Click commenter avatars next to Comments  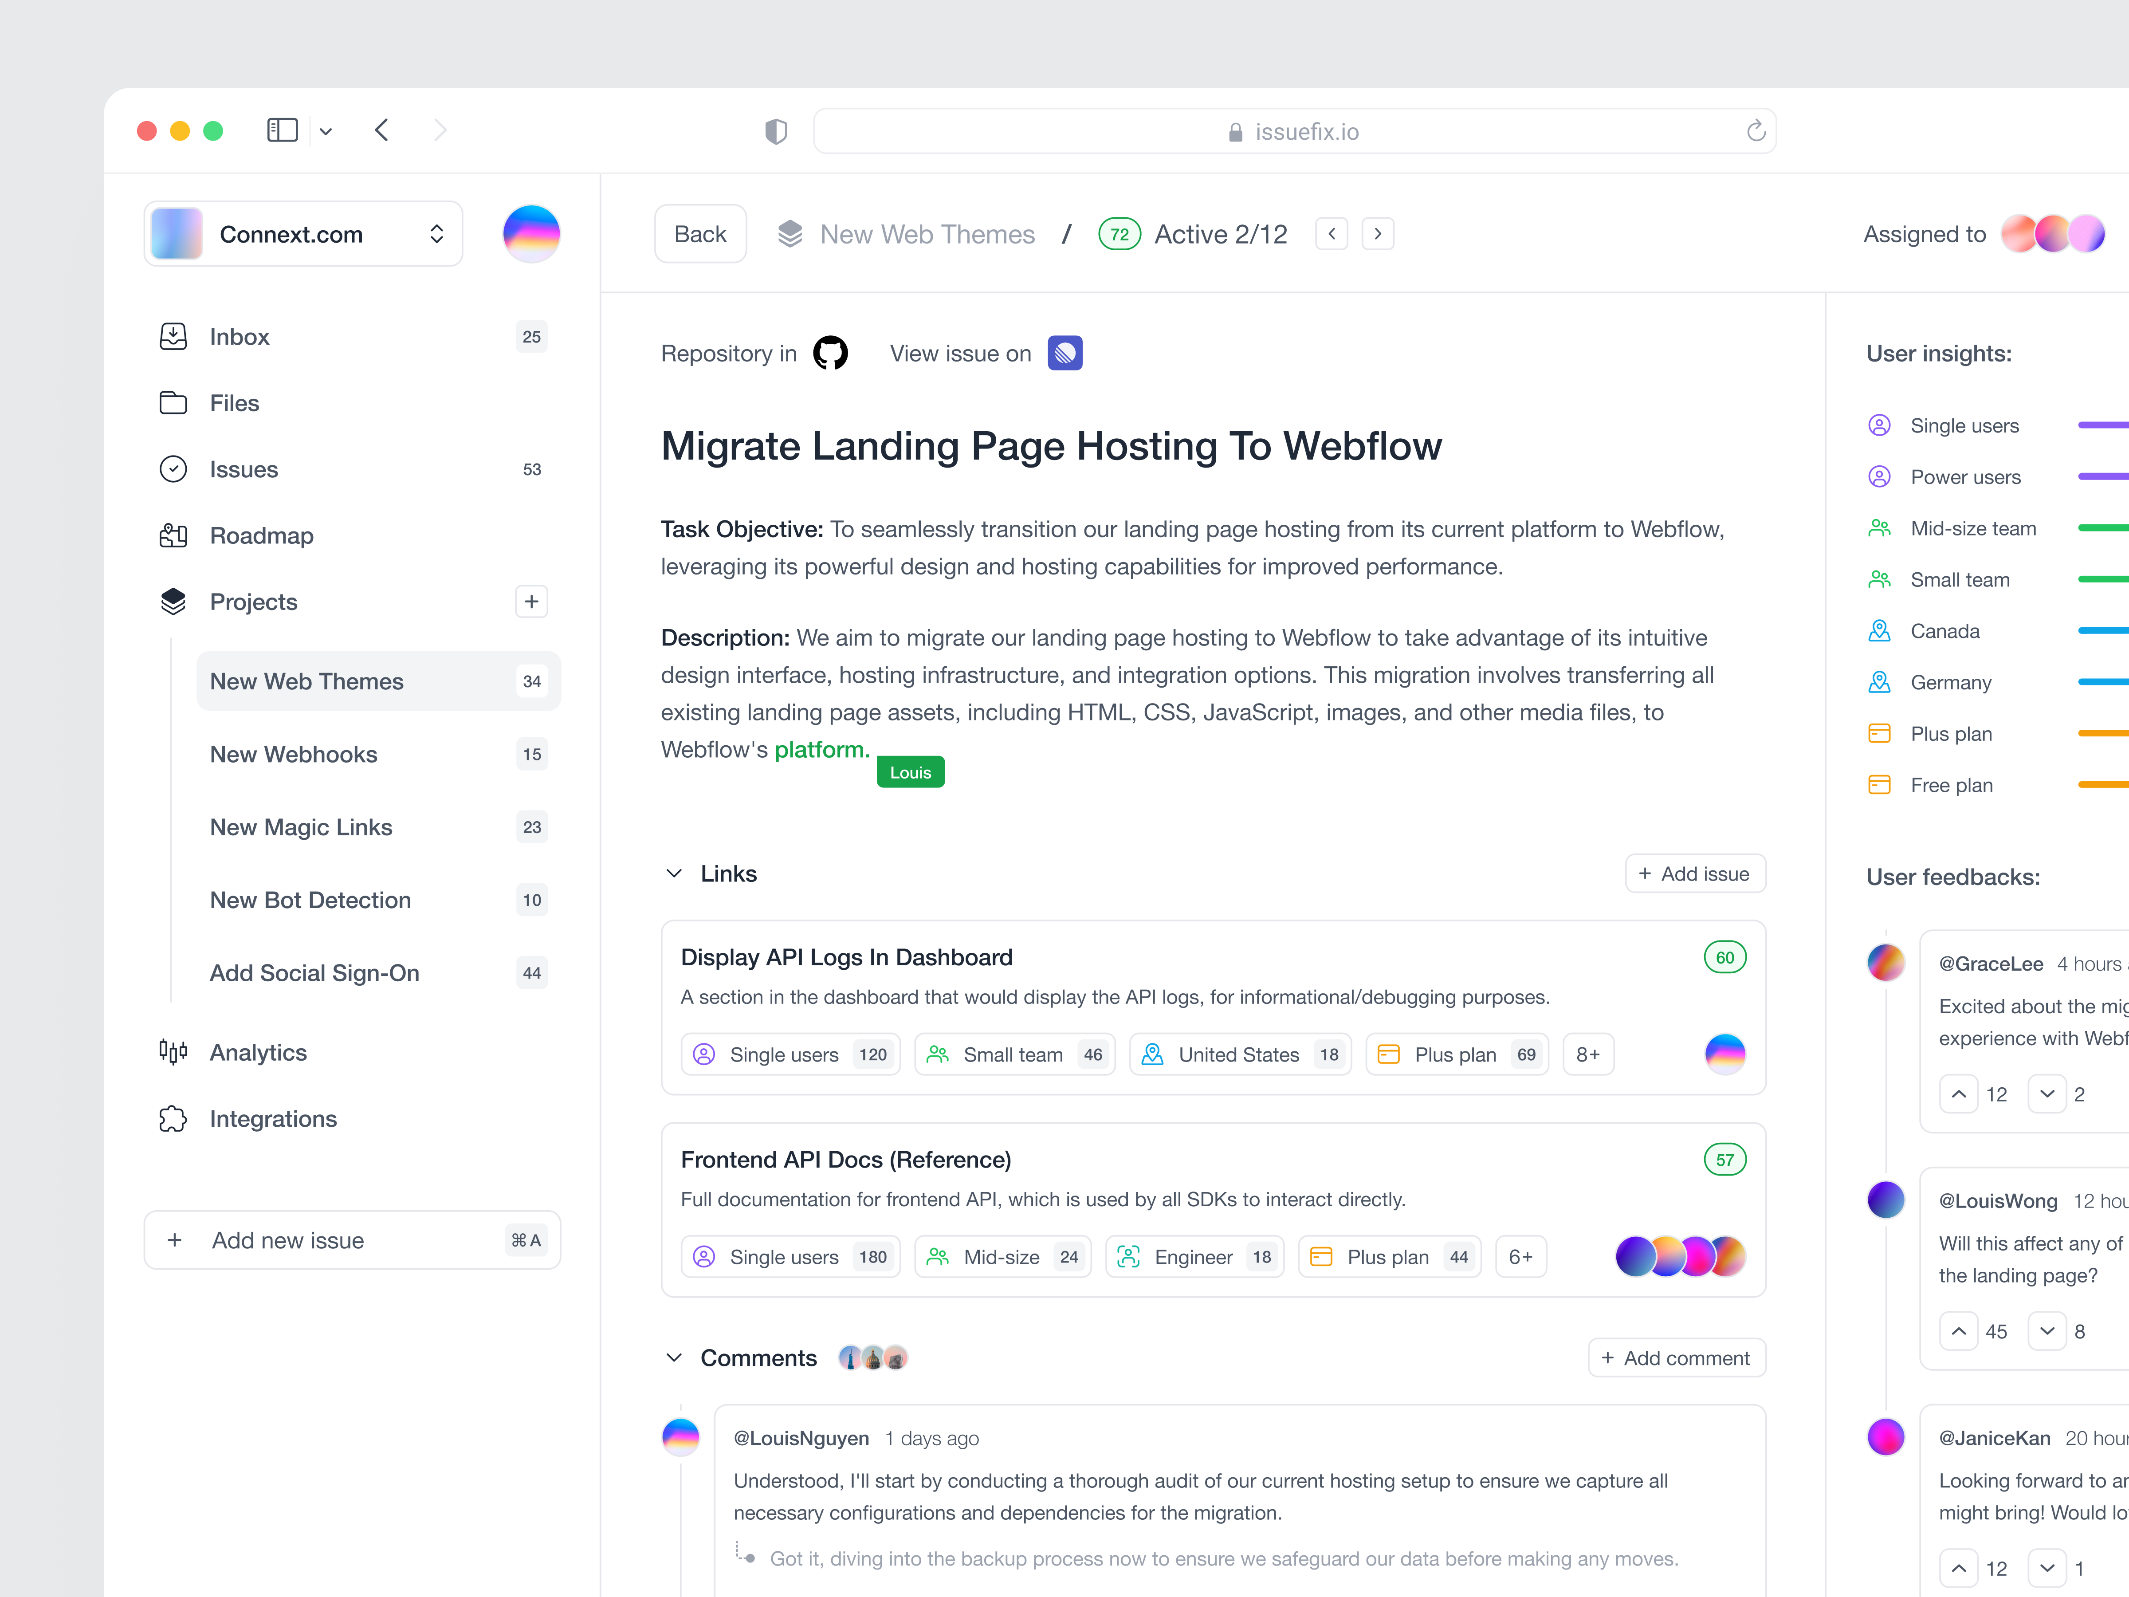(873, 1358)
